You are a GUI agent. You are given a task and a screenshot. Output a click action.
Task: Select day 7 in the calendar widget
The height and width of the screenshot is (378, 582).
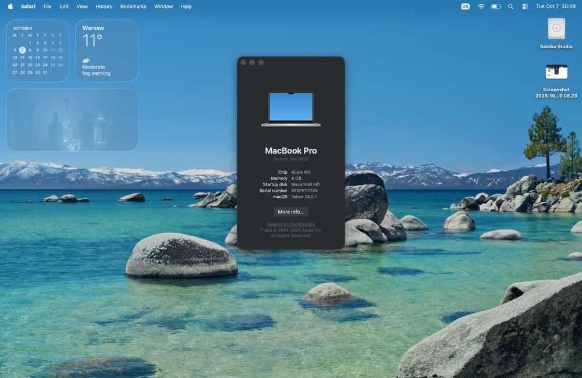(x=22, y=50)
